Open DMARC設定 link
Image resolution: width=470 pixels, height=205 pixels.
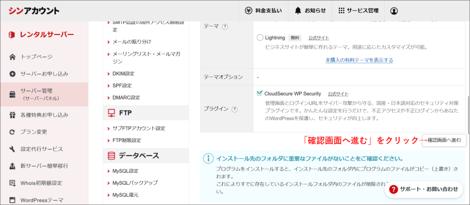point(126,98)
